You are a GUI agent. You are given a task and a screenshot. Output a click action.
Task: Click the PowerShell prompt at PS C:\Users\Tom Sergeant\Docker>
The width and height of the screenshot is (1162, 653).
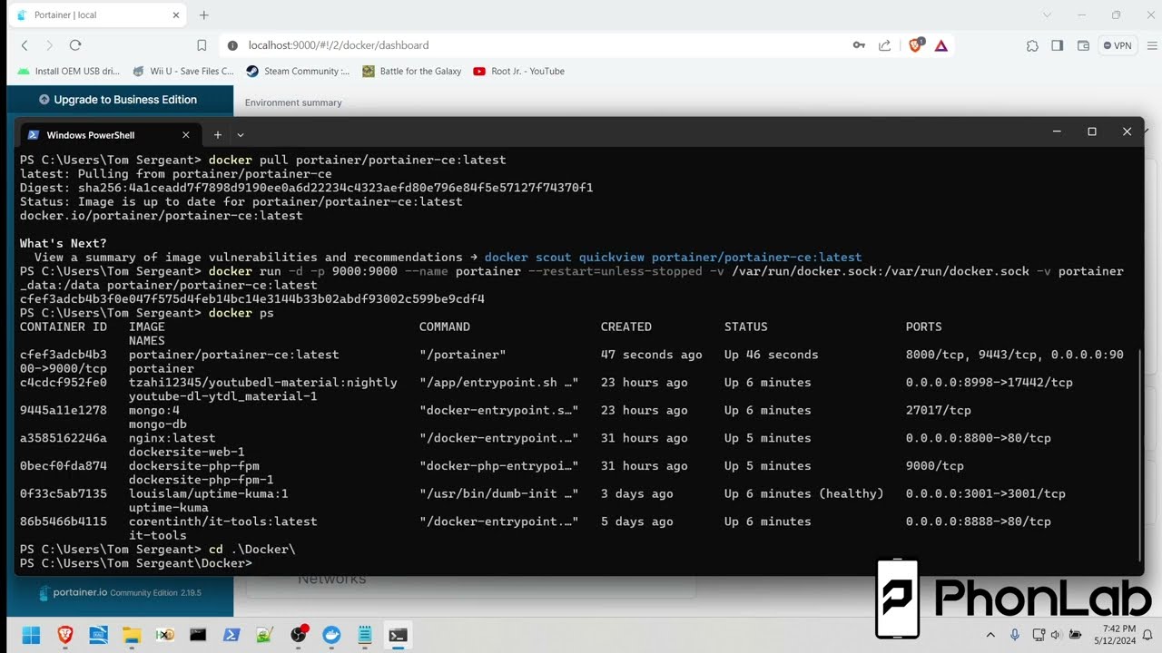click(136, 563)
